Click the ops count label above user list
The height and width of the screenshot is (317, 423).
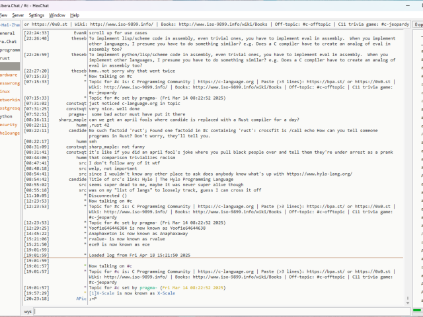pos(418,24)
